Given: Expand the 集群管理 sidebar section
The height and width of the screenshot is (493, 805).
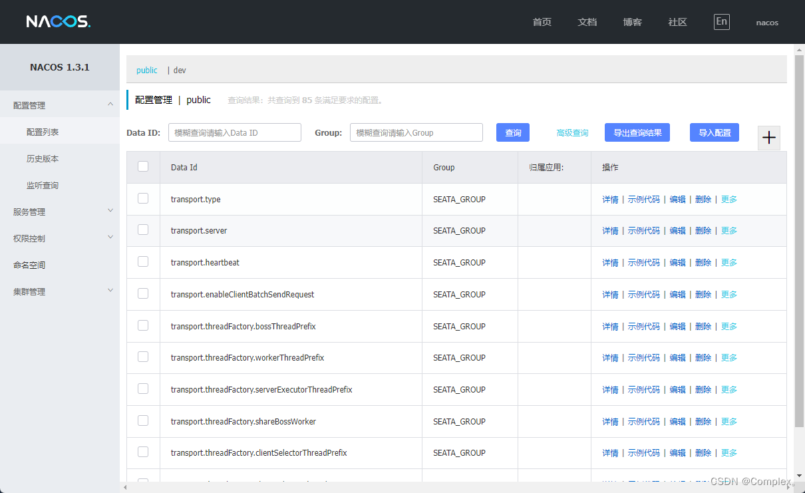Looking at the screenshot, I should coord(60,291).
